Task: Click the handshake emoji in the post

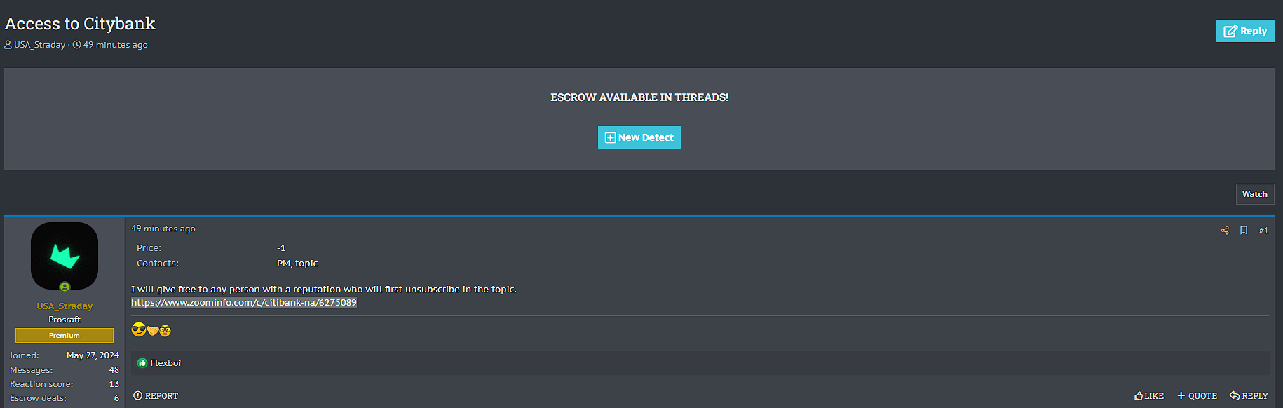Action: pos(152,330)
